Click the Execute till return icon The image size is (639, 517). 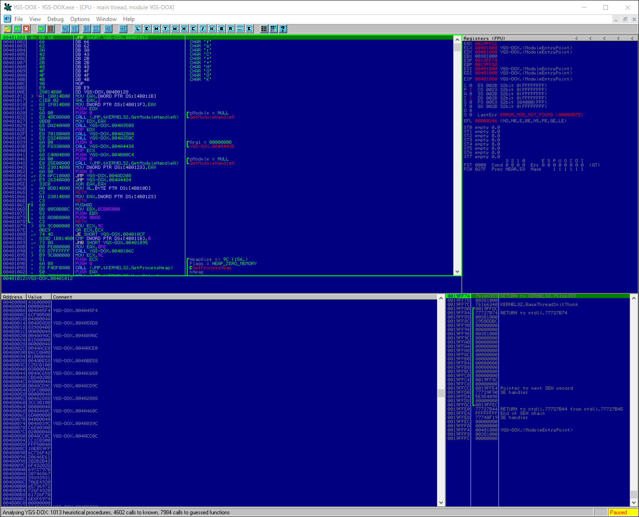coord(108,29)
